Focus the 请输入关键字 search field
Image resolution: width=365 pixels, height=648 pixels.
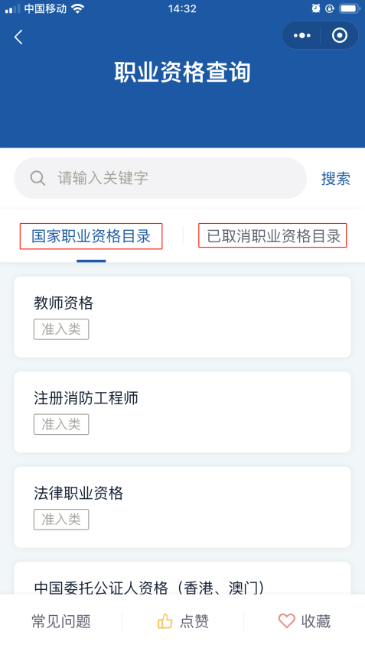click(161, 178)
